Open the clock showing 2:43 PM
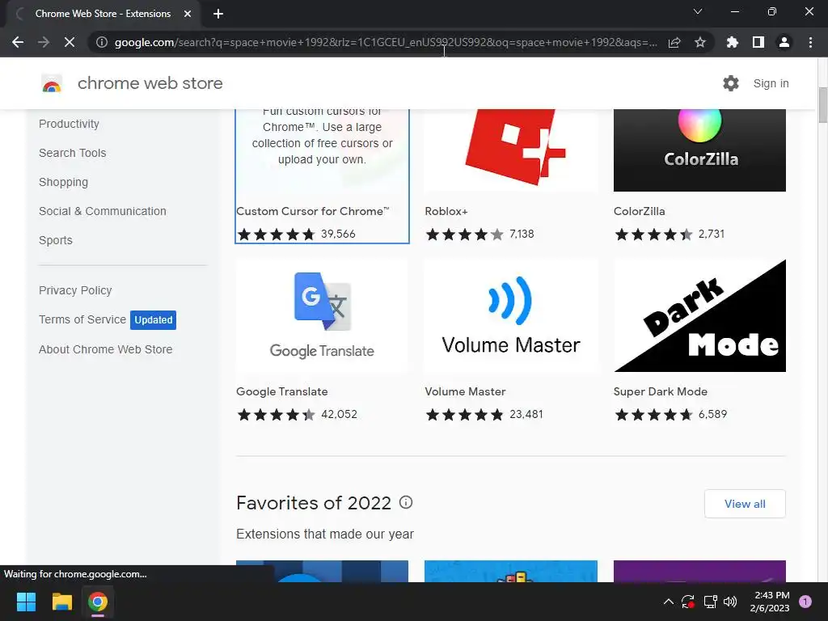 coord(770,602)
